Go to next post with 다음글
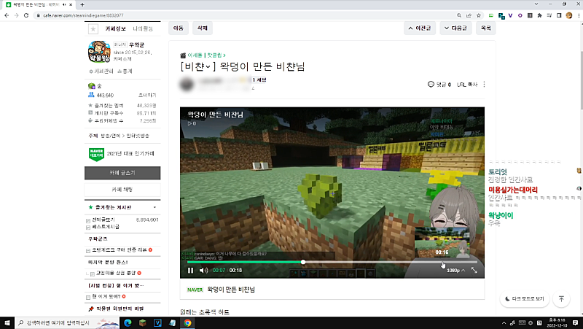Screen dimensions: 583x329 455,28
